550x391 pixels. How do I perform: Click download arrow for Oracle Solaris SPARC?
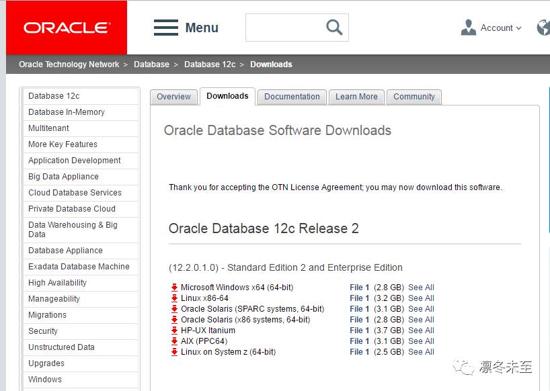pyautogui.click(x=174, y=309)
